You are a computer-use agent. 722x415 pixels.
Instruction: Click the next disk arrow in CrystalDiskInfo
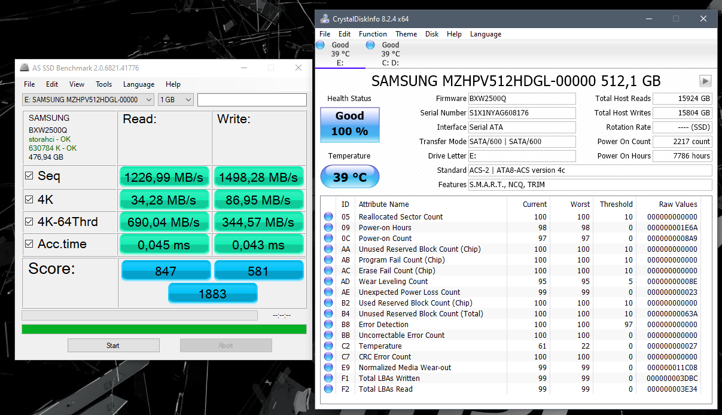coord(705,81)
